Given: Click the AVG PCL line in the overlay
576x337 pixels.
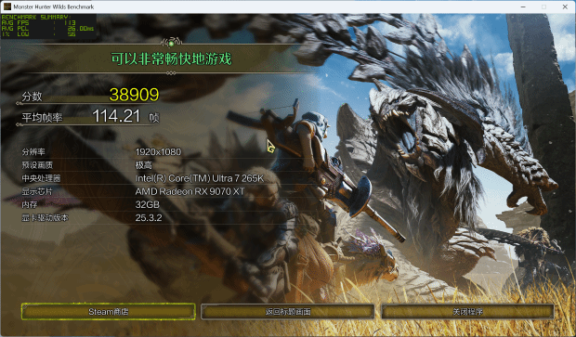Looking at the screenshot, I should tap(47, 28).
